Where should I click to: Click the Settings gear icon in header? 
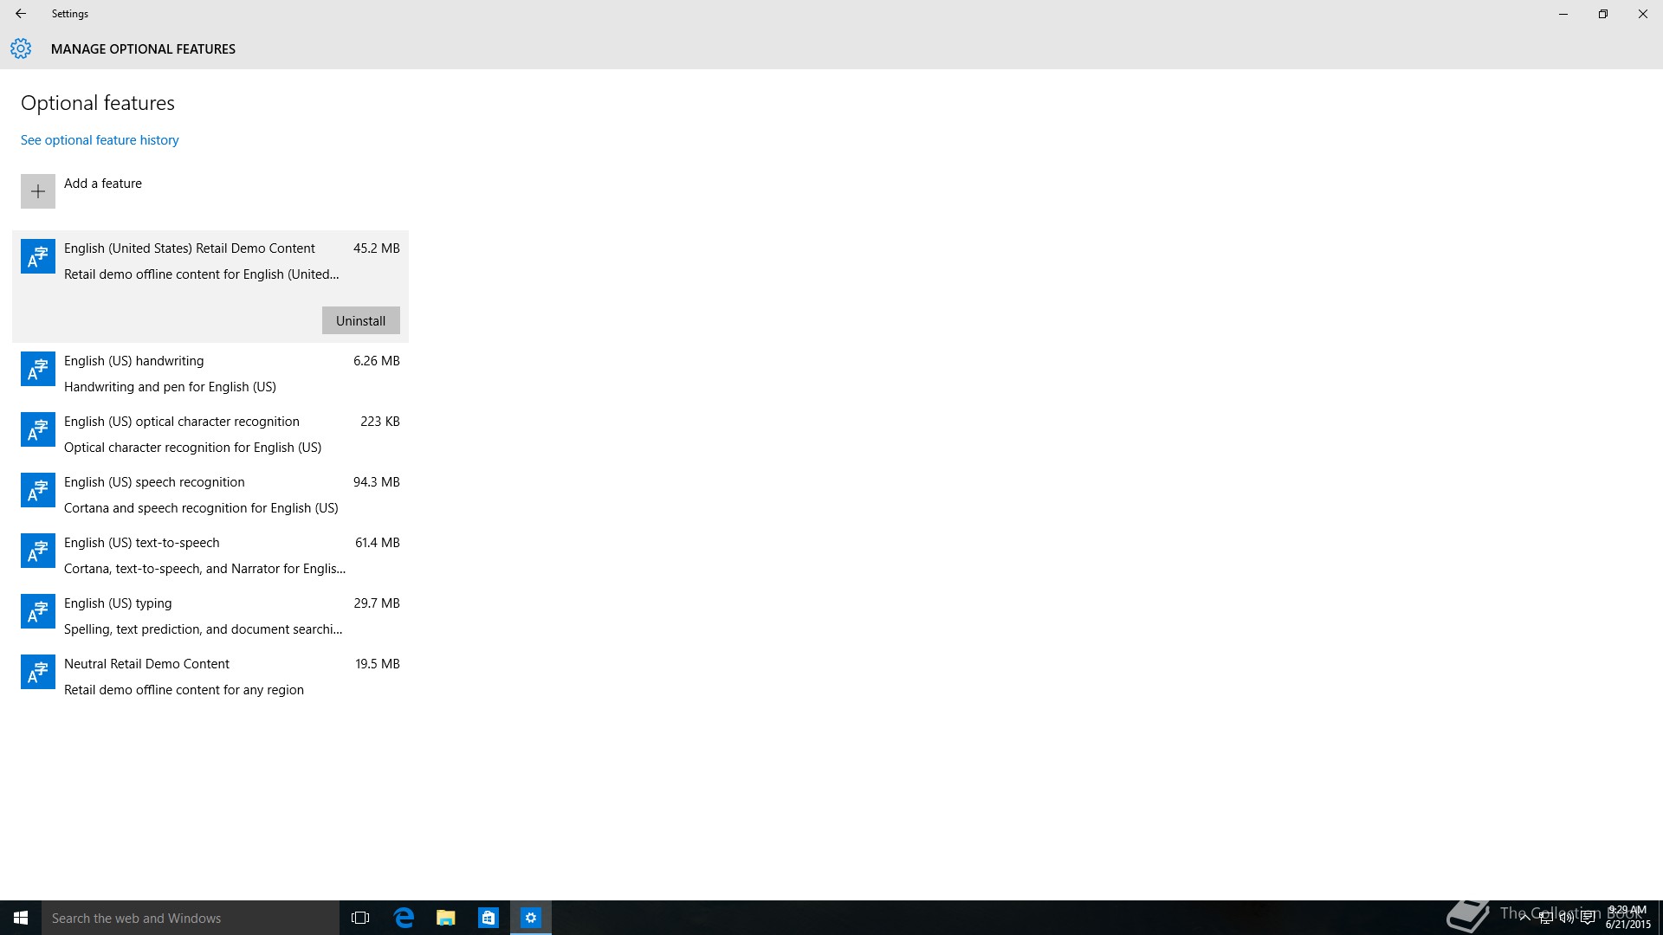click(x=21, y=48)
